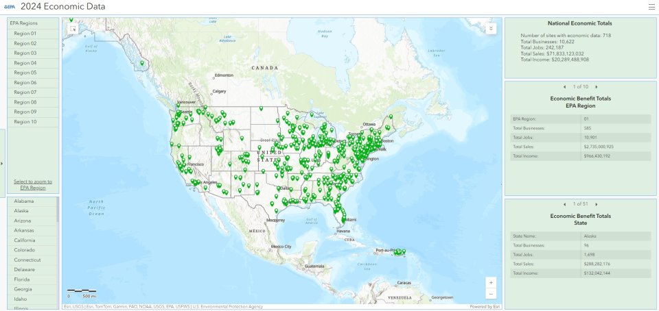Zoom out of the map with minus

490,293
